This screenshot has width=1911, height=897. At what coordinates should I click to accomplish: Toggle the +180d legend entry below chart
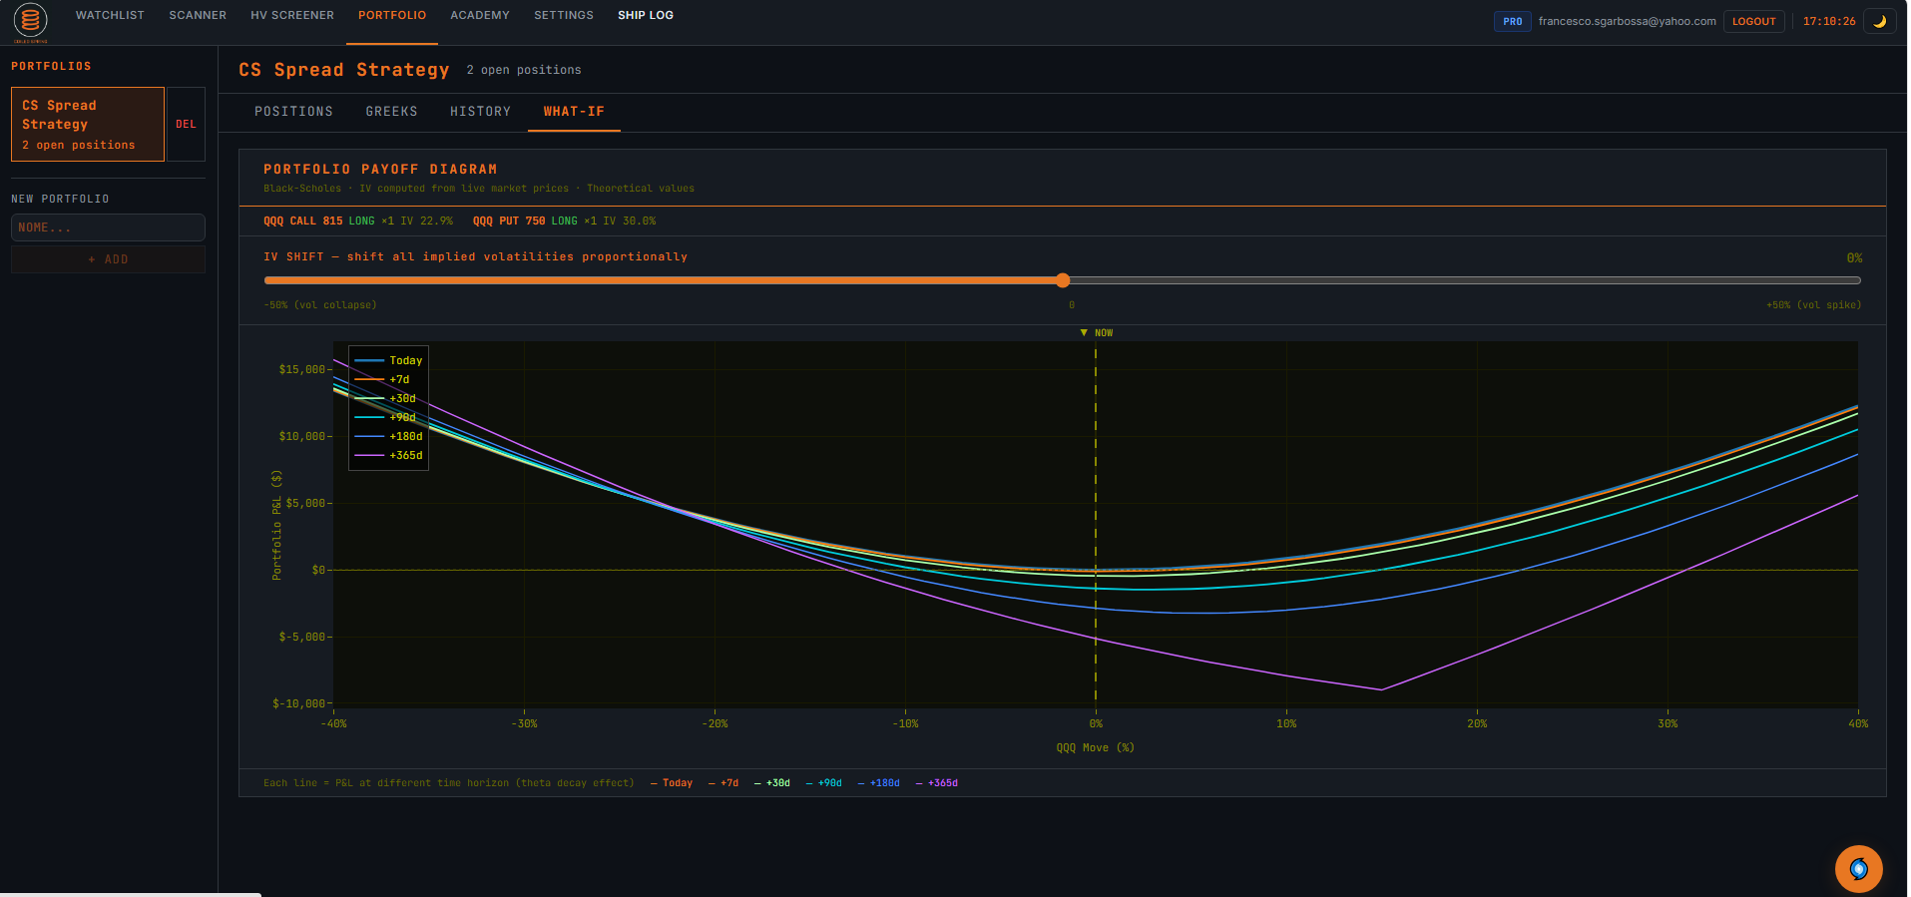click(879, 783)
